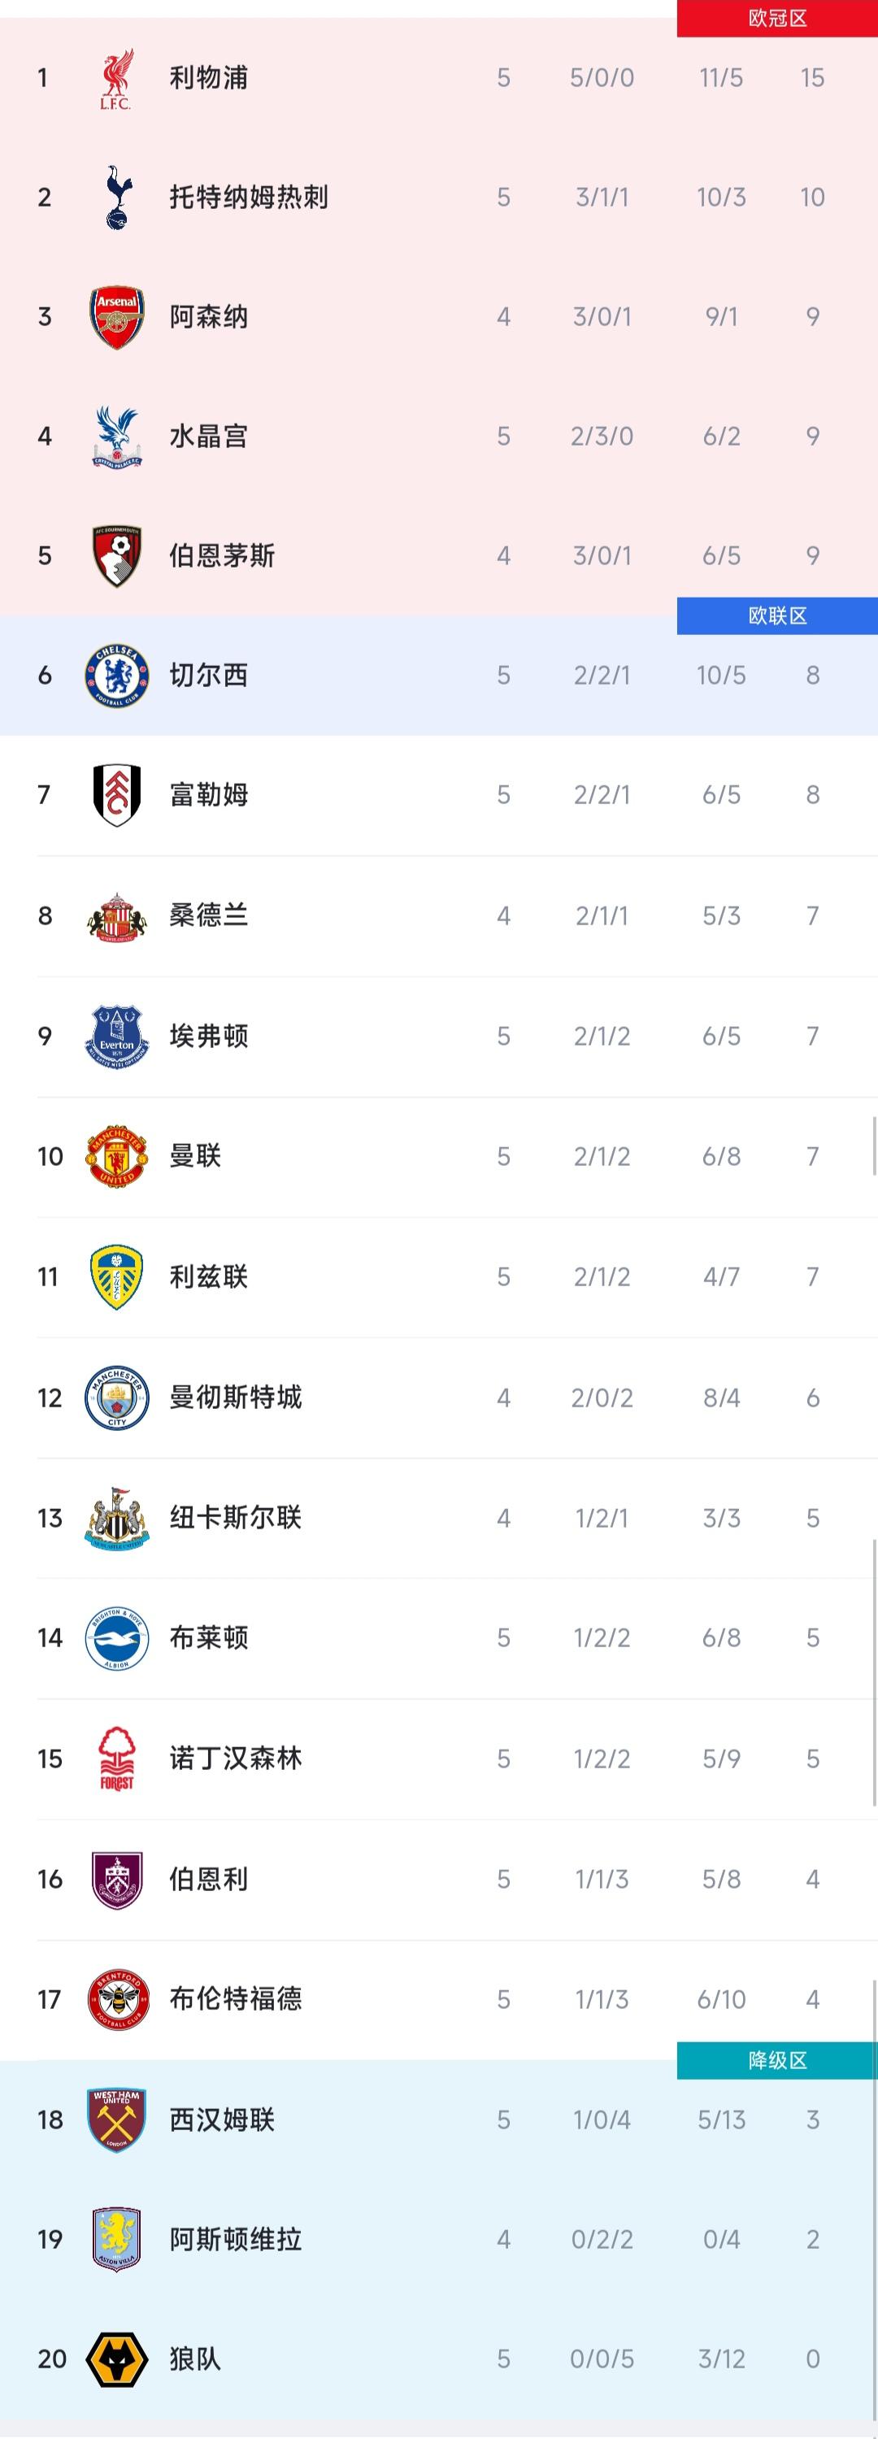The image size is (878, 2439).
Task: Tap the Brentford bee badge
Action: pyautogui.click(x=116, y=1998)
